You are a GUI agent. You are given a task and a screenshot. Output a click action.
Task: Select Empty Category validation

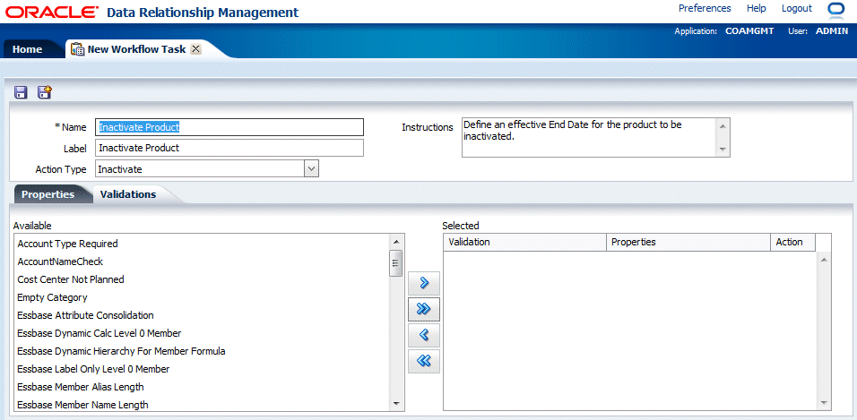[x=53, y=297]
